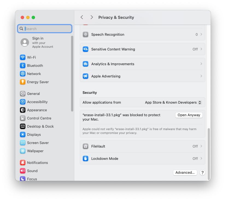Select the Displays sun icon
226x201 pixels.
[23, 134]
